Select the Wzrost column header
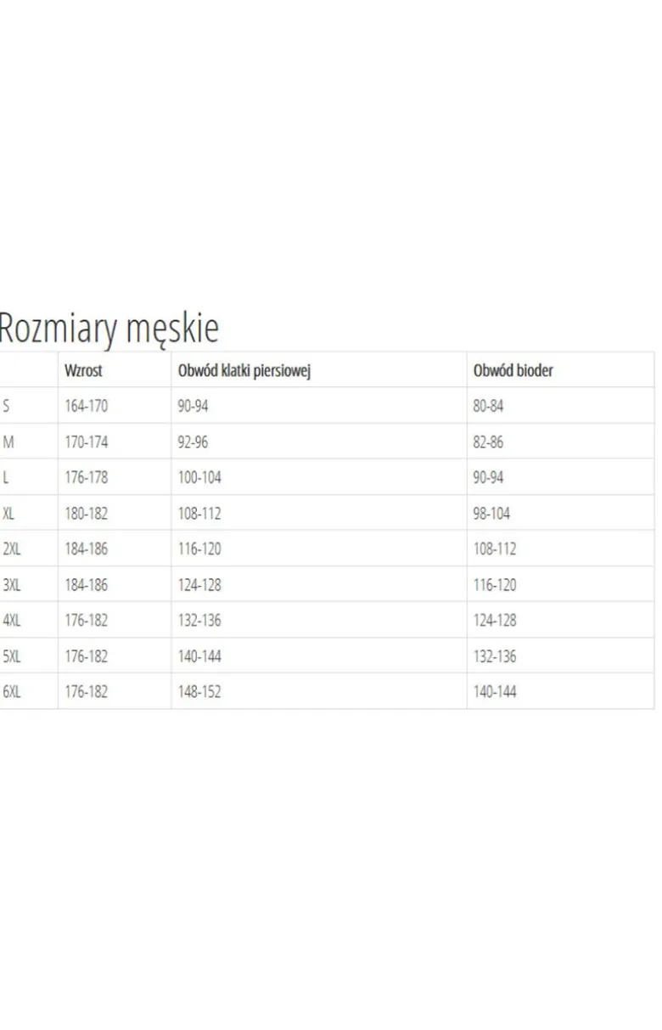The width and height of the screenshot is (662, 1030). click(x=83, y=370)
